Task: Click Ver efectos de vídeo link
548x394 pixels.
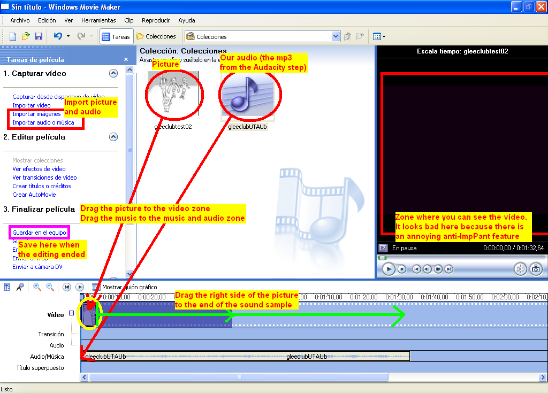Action: pyautogui.click(x=39, y=169)
